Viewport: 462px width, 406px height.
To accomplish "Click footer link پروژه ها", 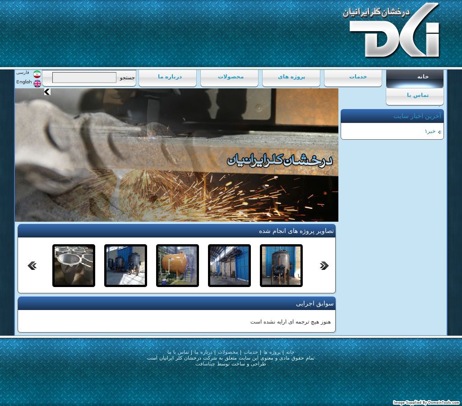I will [x=272, y=352].
